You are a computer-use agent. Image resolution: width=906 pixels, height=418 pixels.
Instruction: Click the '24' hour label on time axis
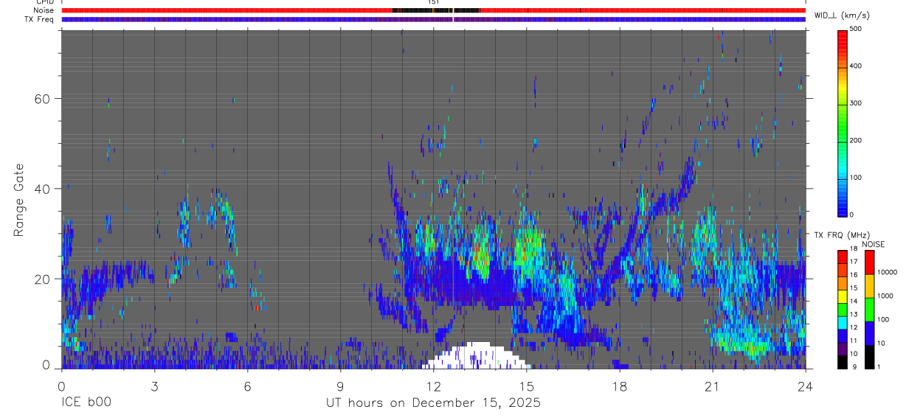tap(805, 386)
